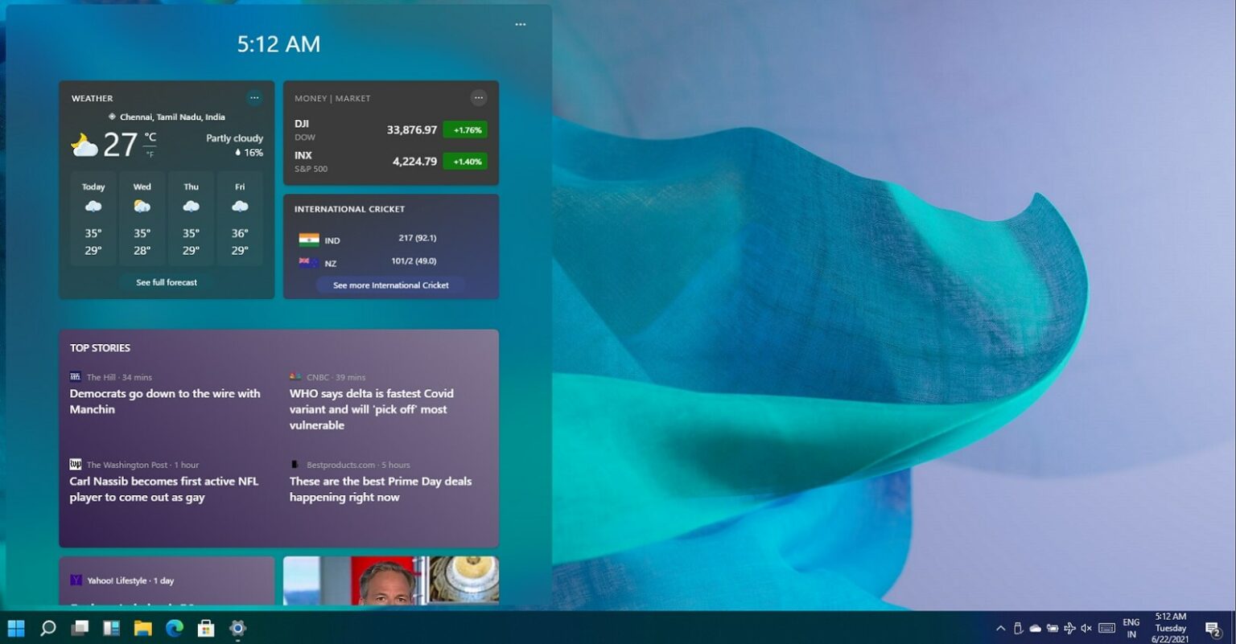Open the Start menu
The image size is (1236, 644).
coord(16,628)
